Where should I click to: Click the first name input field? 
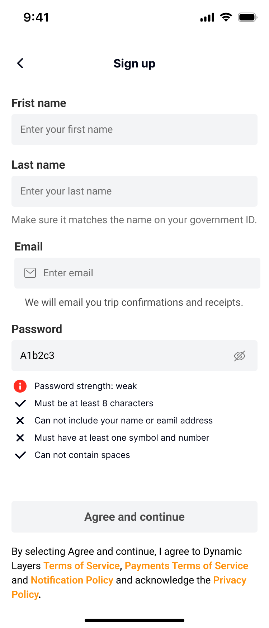click(x=134, y=130)
